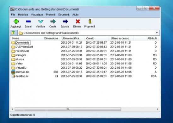This screenshot has height=123, width=173.
Task: Click the desktop.ini file icon
Action: tap(13, 76)
